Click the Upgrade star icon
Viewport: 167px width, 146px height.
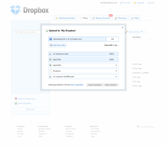coord(135,3)
